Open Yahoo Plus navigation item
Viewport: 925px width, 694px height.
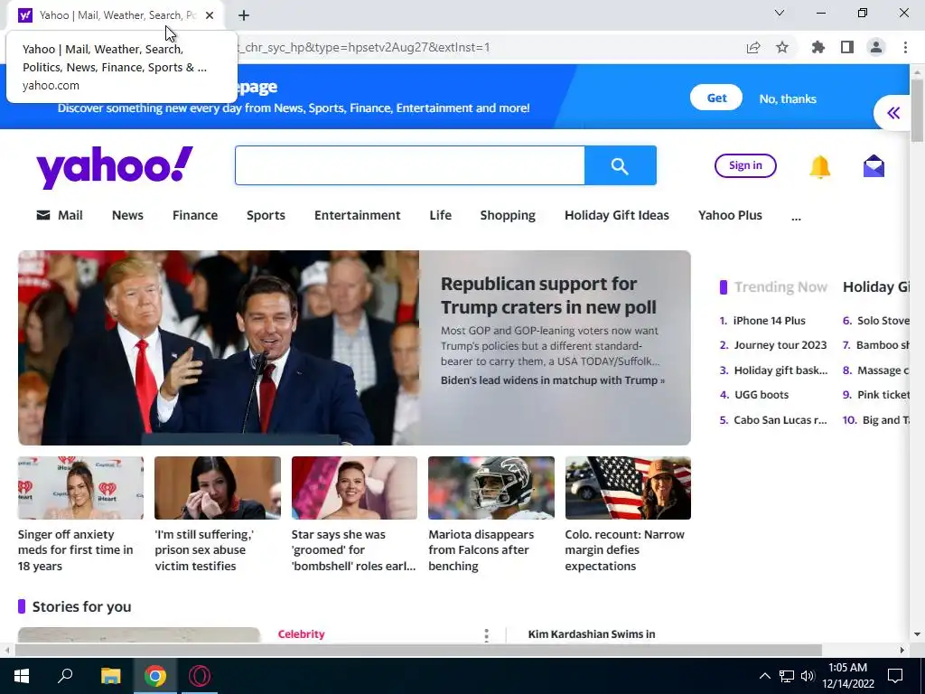[x=730, y=215]
